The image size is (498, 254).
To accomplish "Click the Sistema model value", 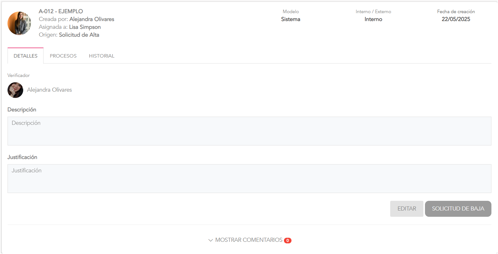I will pos(291,19).
